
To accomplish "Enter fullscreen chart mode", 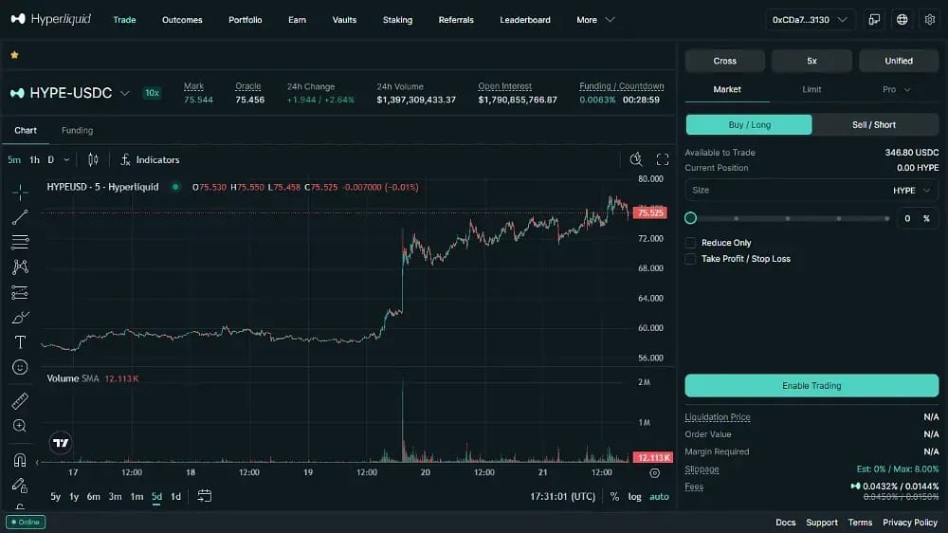I will pos(663,159).
